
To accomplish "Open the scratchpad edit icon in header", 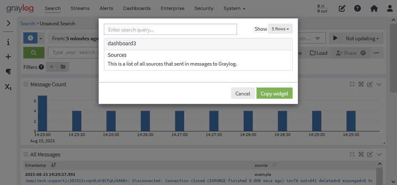I will coord(342,8).
